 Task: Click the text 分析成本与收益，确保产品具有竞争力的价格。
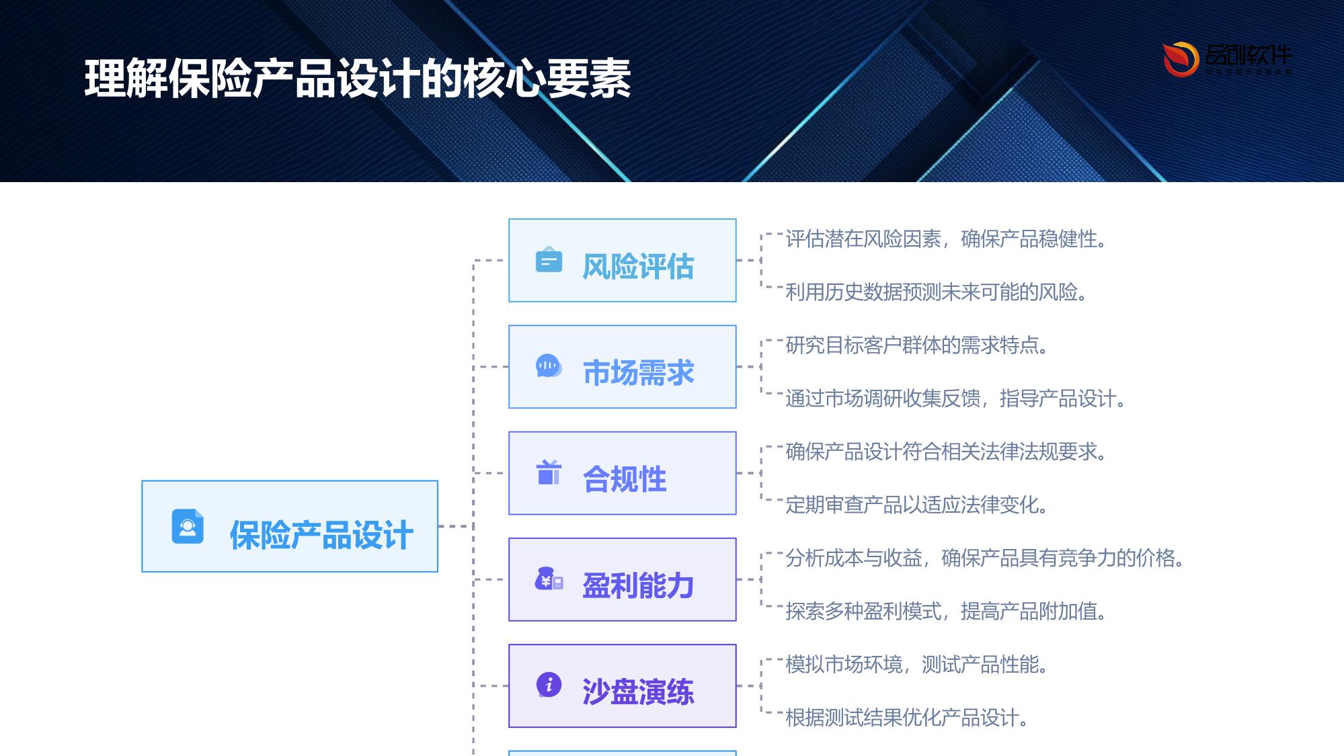click(x=986, y=558)
